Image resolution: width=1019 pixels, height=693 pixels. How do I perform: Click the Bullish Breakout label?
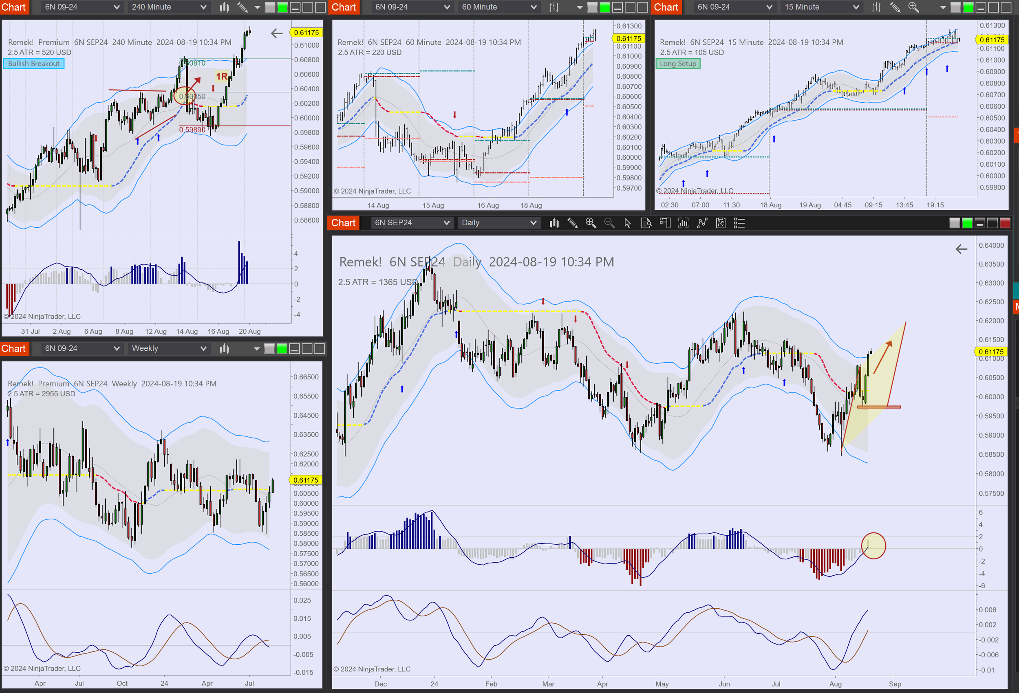(34, 64)
